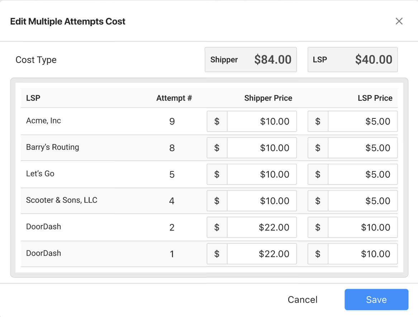Select the DoorDash name on attempt 2

click(43, 226)
